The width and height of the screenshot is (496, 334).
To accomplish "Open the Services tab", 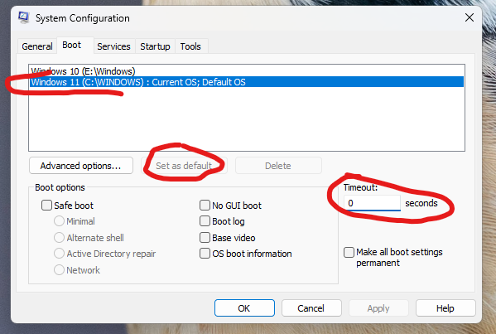I will (114, 46).
